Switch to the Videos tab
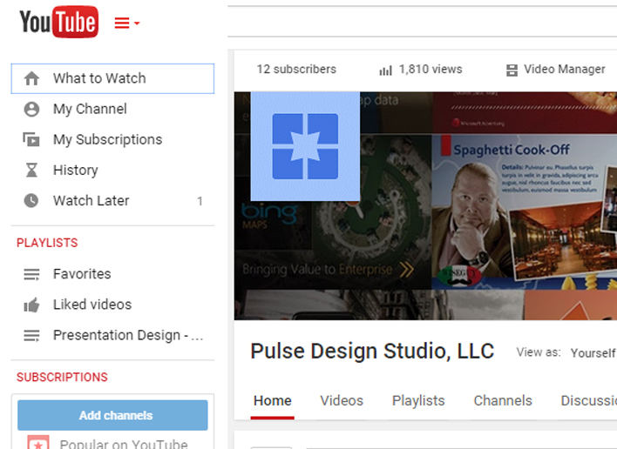This screenshot has height=449, width=617. click(x=342, y=400)
